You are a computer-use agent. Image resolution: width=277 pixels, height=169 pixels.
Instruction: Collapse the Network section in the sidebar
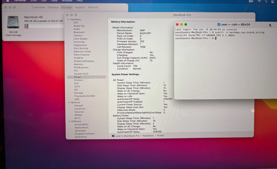coord(69,102)
